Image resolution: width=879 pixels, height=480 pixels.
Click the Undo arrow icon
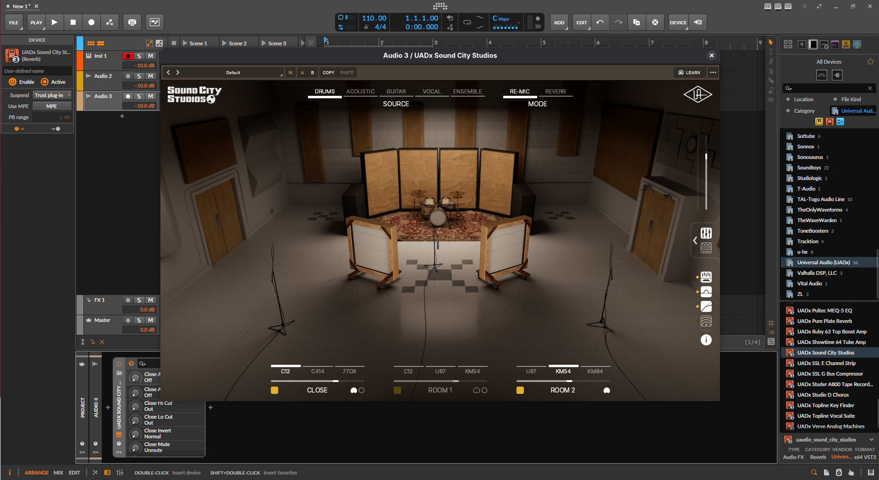tap(600, 22)
